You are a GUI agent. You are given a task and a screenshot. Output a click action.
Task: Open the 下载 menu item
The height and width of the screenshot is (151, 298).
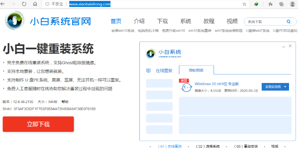click(163, 21)
